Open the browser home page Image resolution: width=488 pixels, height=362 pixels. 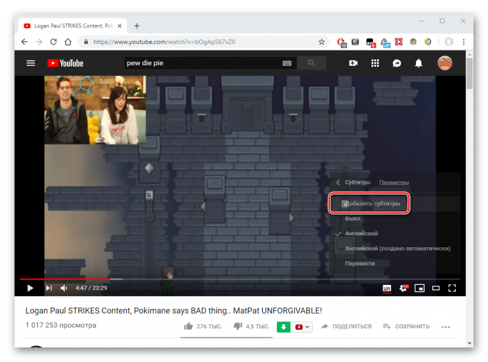tap(68, 42)
